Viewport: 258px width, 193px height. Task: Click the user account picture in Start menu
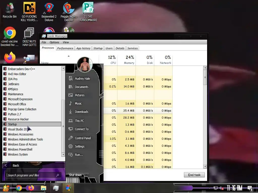pyautogui.click(x=85, y=65)
